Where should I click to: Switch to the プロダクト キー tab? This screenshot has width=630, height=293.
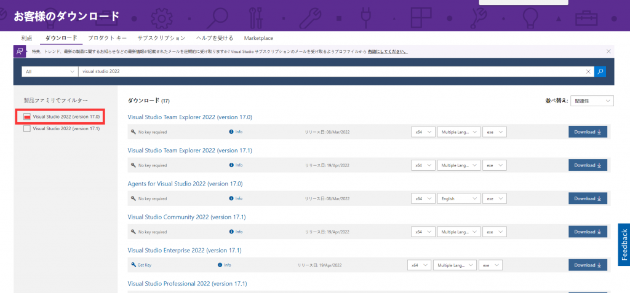click(107, 38)
